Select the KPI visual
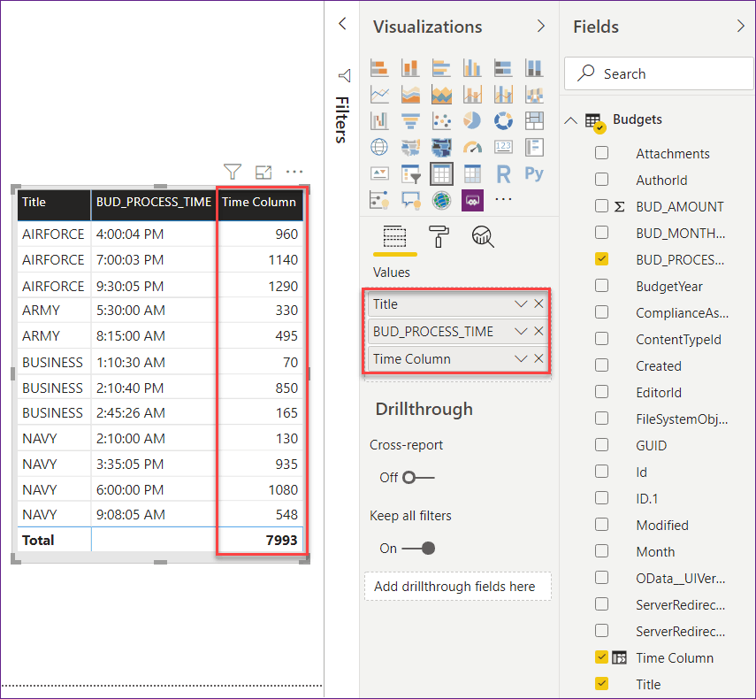The image size is (756, 699). tap(379, 173)
